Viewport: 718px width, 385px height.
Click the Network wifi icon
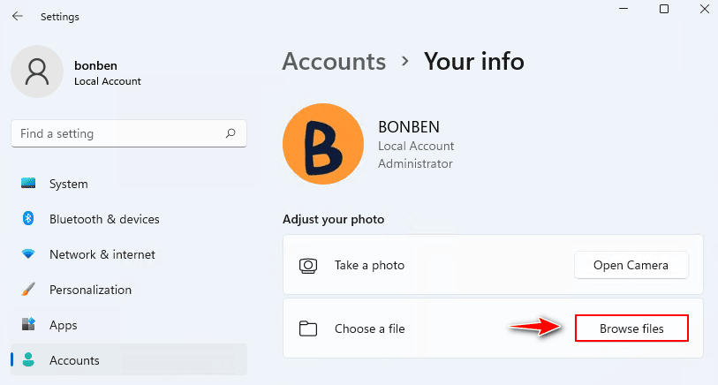(28, 254)
